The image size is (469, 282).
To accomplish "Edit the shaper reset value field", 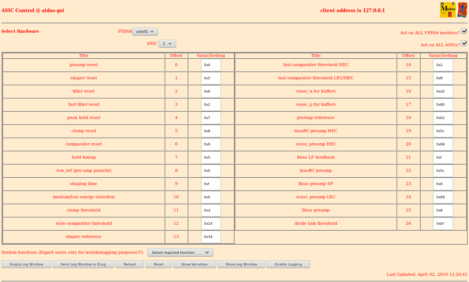I will coord(211,78).
